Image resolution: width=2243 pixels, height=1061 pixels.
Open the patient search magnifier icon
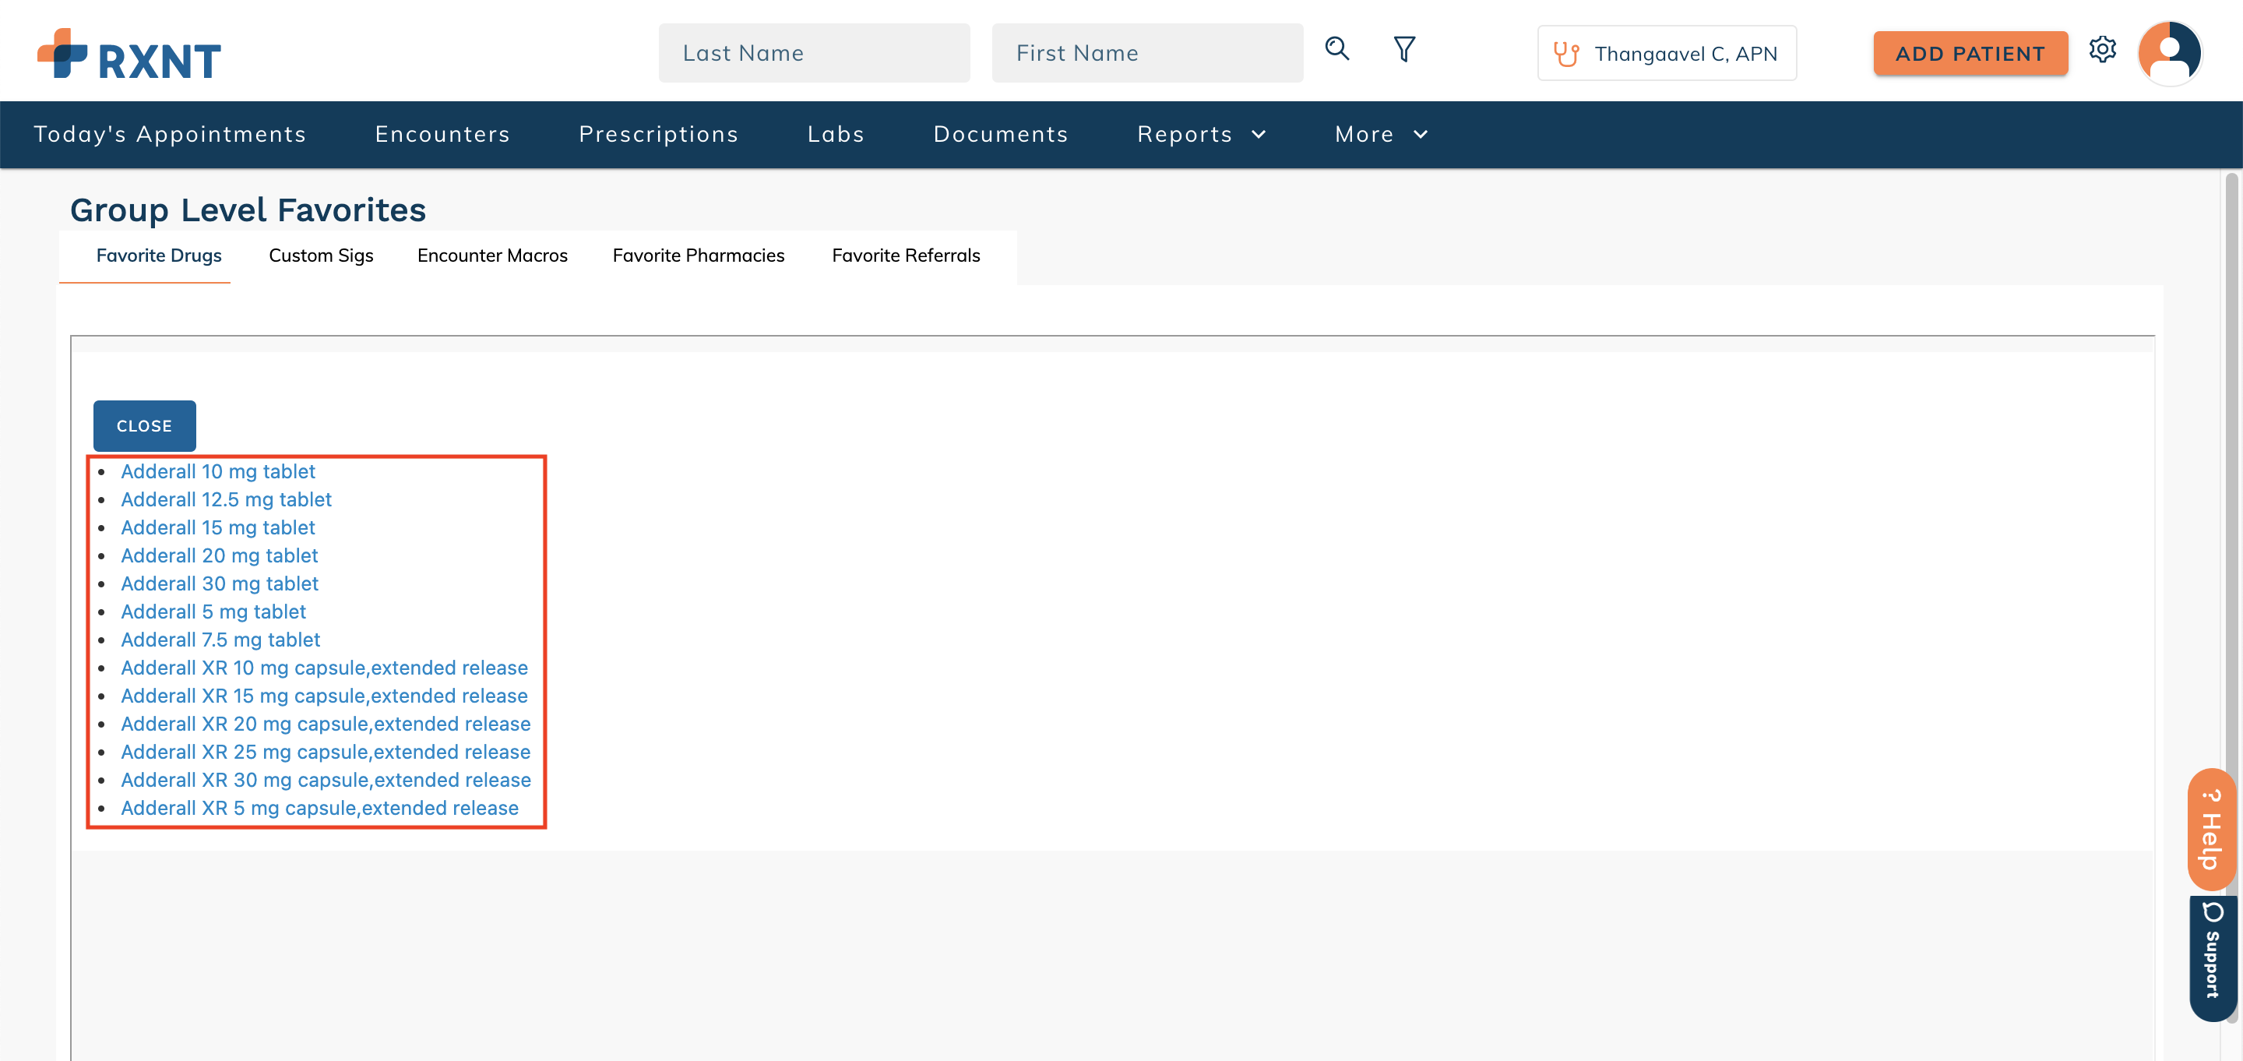tap(1337, 50)
